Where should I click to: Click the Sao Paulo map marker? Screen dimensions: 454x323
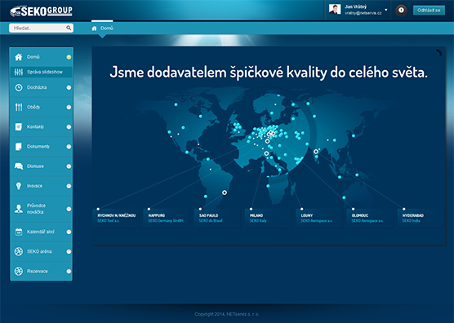click(225, 192)
